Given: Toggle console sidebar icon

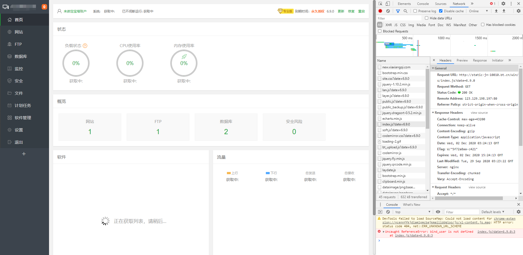Looking at the screenshot, I should tap(380, 212).
